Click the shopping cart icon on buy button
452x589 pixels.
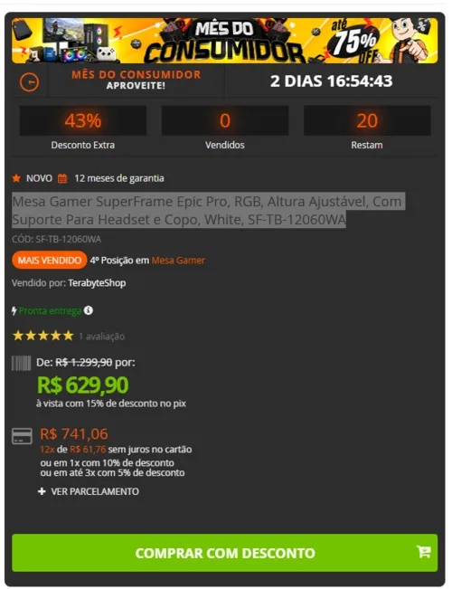pyautogui.click(x=424, y=552)
